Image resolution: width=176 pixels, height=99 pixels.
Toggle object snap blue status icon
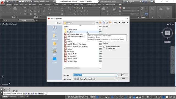click(x=125, y=97)
